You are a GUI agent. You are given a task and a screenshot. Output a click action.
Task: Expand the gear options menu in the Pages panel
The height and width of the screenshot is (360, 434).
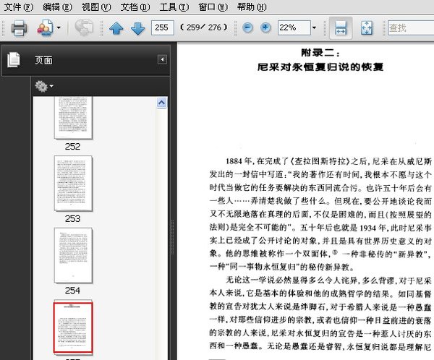point(44,86)
